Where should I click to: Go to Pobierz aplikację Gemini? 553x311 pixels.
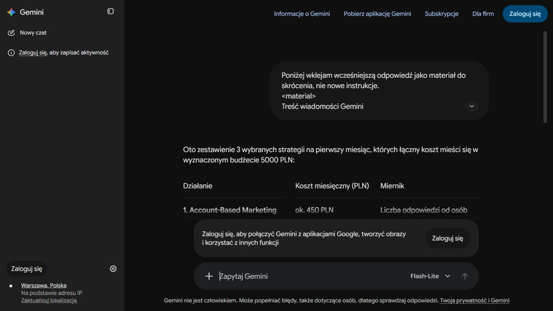point(378,14)
